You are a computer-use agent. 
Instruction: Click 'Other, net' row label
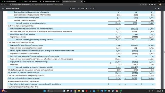[14, 64]
